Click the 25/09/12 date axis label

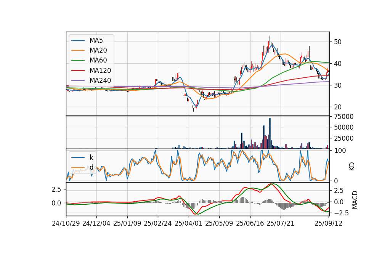(329, 224)
